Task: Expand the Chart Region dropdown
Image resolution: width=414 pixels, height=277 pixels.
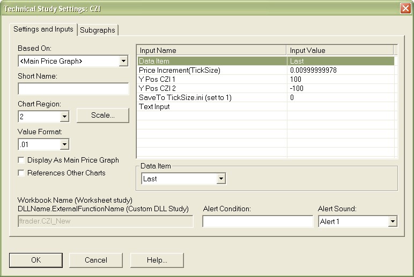Action: (64, 116)
